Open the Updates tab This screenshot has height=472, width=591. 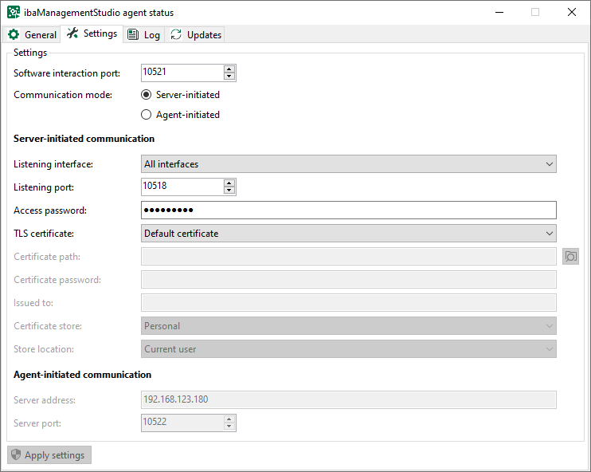(196, 35)
